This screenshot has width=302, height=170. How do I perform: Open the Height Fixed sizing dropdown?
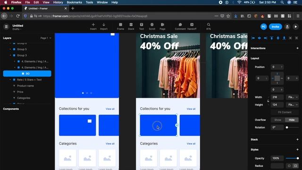(x=292, y=105)
